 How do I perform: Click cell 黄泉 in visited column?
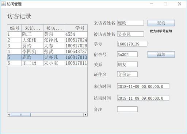click(54, 34)
